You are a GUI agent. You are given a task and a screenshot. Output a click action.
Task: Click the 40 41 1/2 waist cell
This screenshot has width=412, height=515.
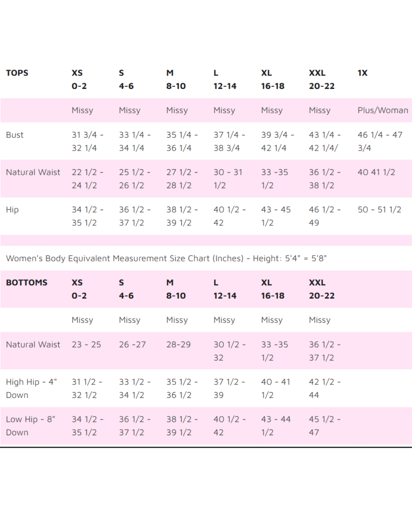pos(376,172)
